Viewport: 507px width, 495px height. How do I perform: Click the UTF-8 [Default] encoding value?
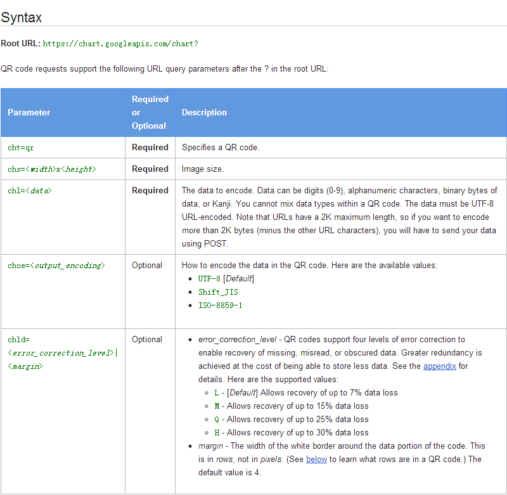pyautogui.click(x=226, y=279)
